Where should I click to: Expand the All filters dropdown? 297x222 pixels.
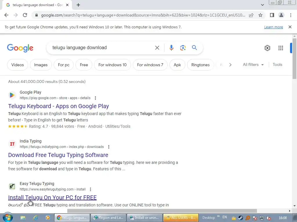click(253, 64)
